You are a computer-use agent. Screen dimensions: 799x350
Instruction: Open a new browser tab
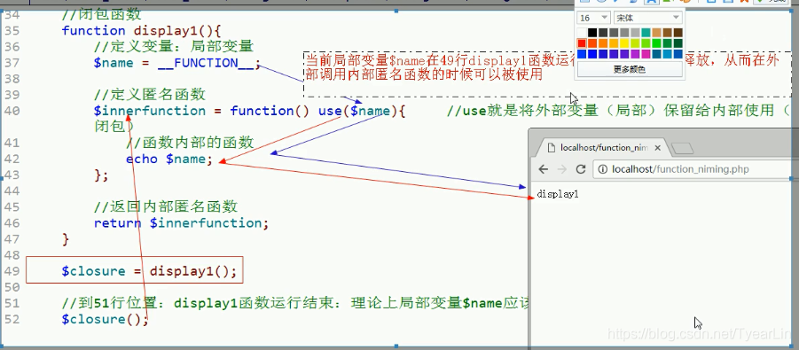click(x=683, y=148)
